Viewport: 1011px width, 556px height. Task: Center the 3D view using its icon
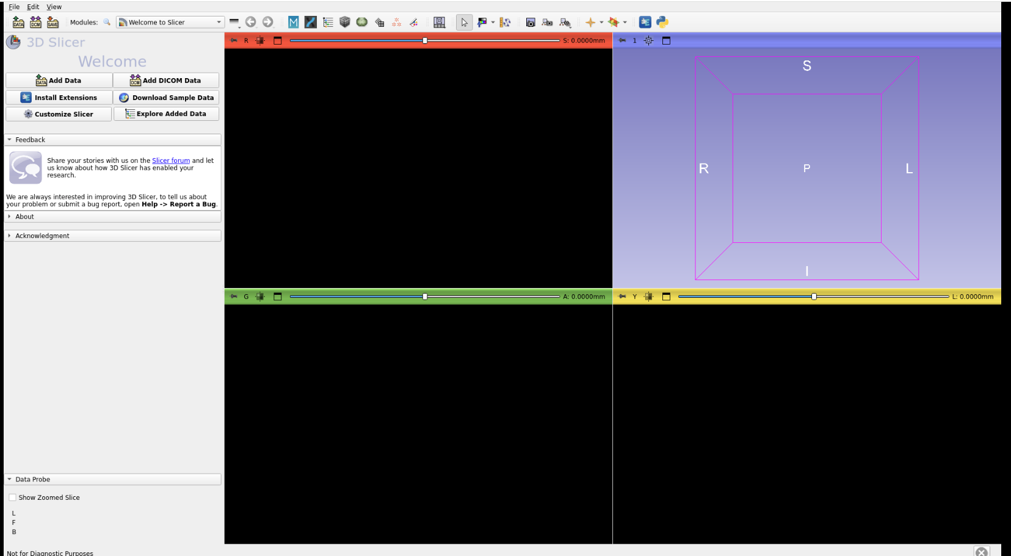[649, 41]
